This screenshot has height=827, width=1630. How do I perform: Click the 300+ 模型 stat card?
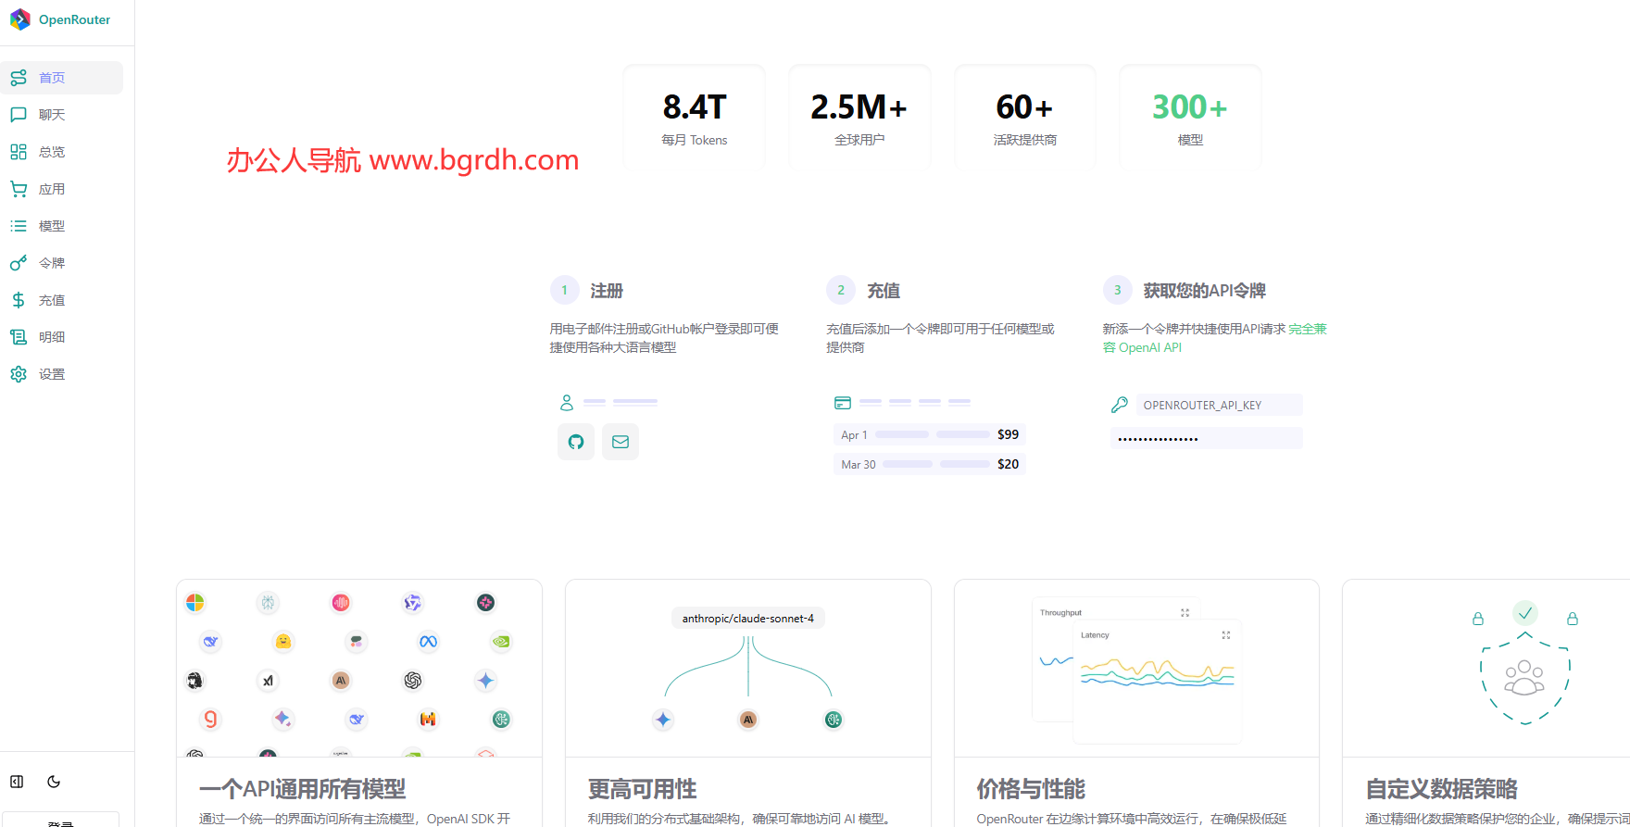point(1190,118)
